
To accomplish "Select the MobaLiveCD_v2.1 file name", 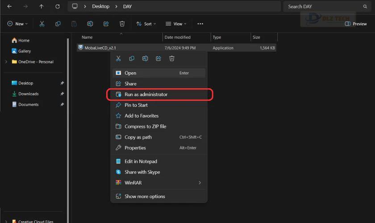I will point(100,48).
